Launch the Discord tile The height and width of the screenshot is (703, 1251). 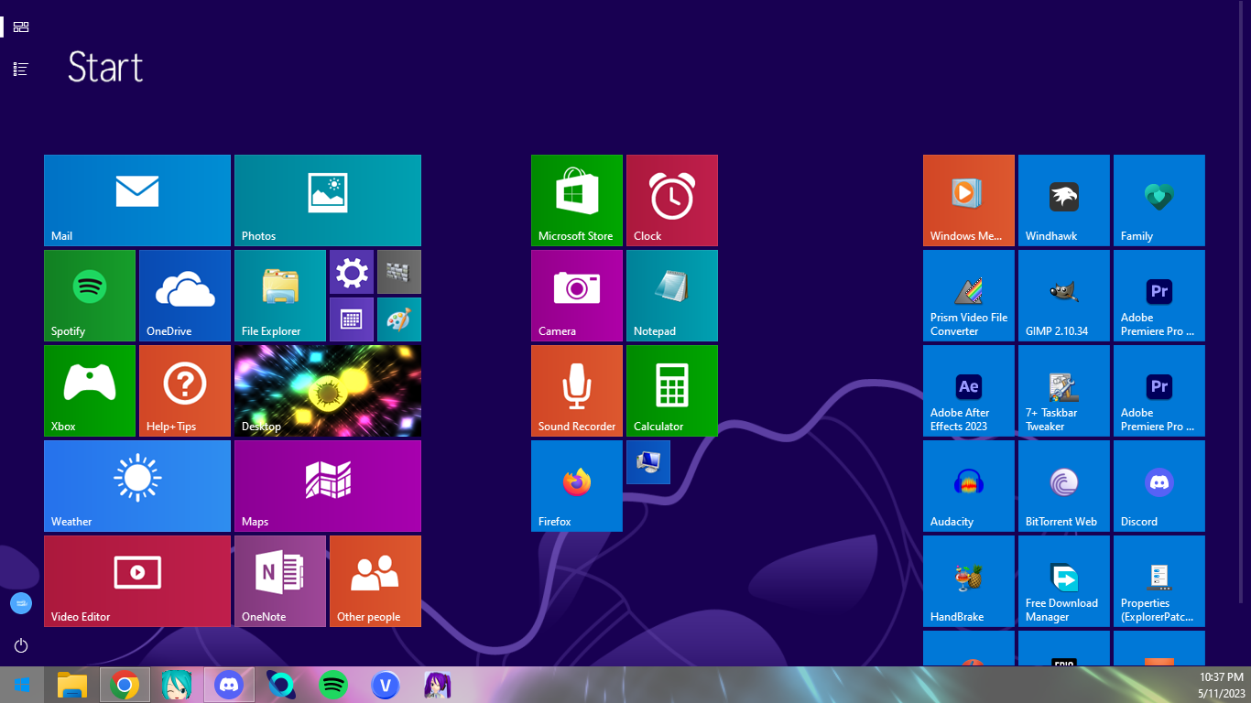coord(1159,486)
